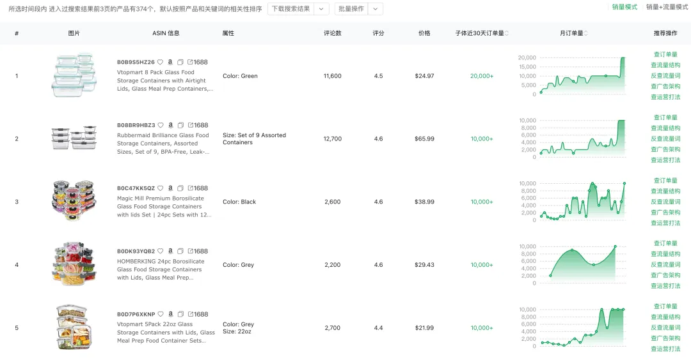Viewport: 691px width, 360px height.
Task: Open 1688 external link for B0D7P6XKNP
Action: pyautogui.click(x=198, y=315)
